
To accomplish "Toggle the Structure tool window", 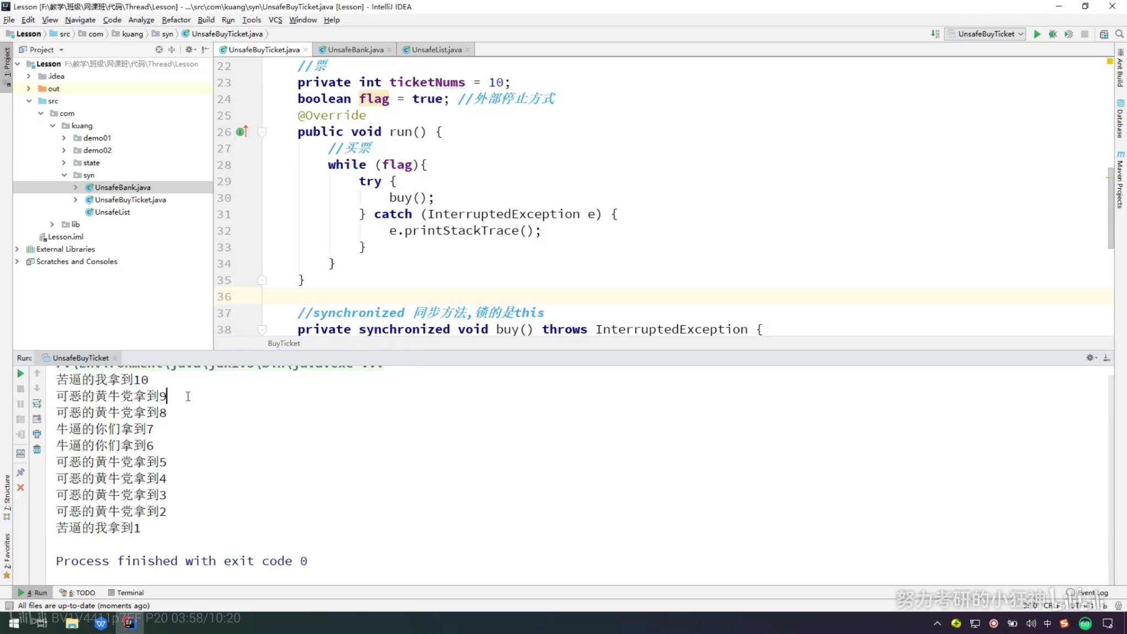I will coord(7,497).
